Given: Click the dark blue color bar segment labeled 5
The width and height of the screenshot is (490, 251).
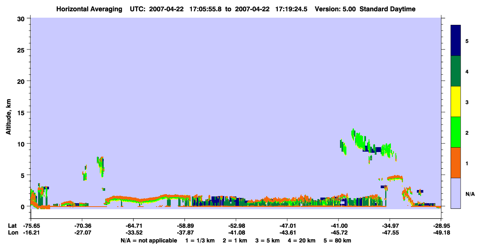Looking at the screenshot, I should (x=456, y=41).
